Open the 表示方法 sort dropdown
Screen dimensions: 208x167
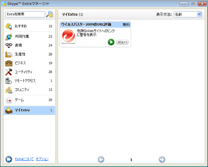coord(188,14)
